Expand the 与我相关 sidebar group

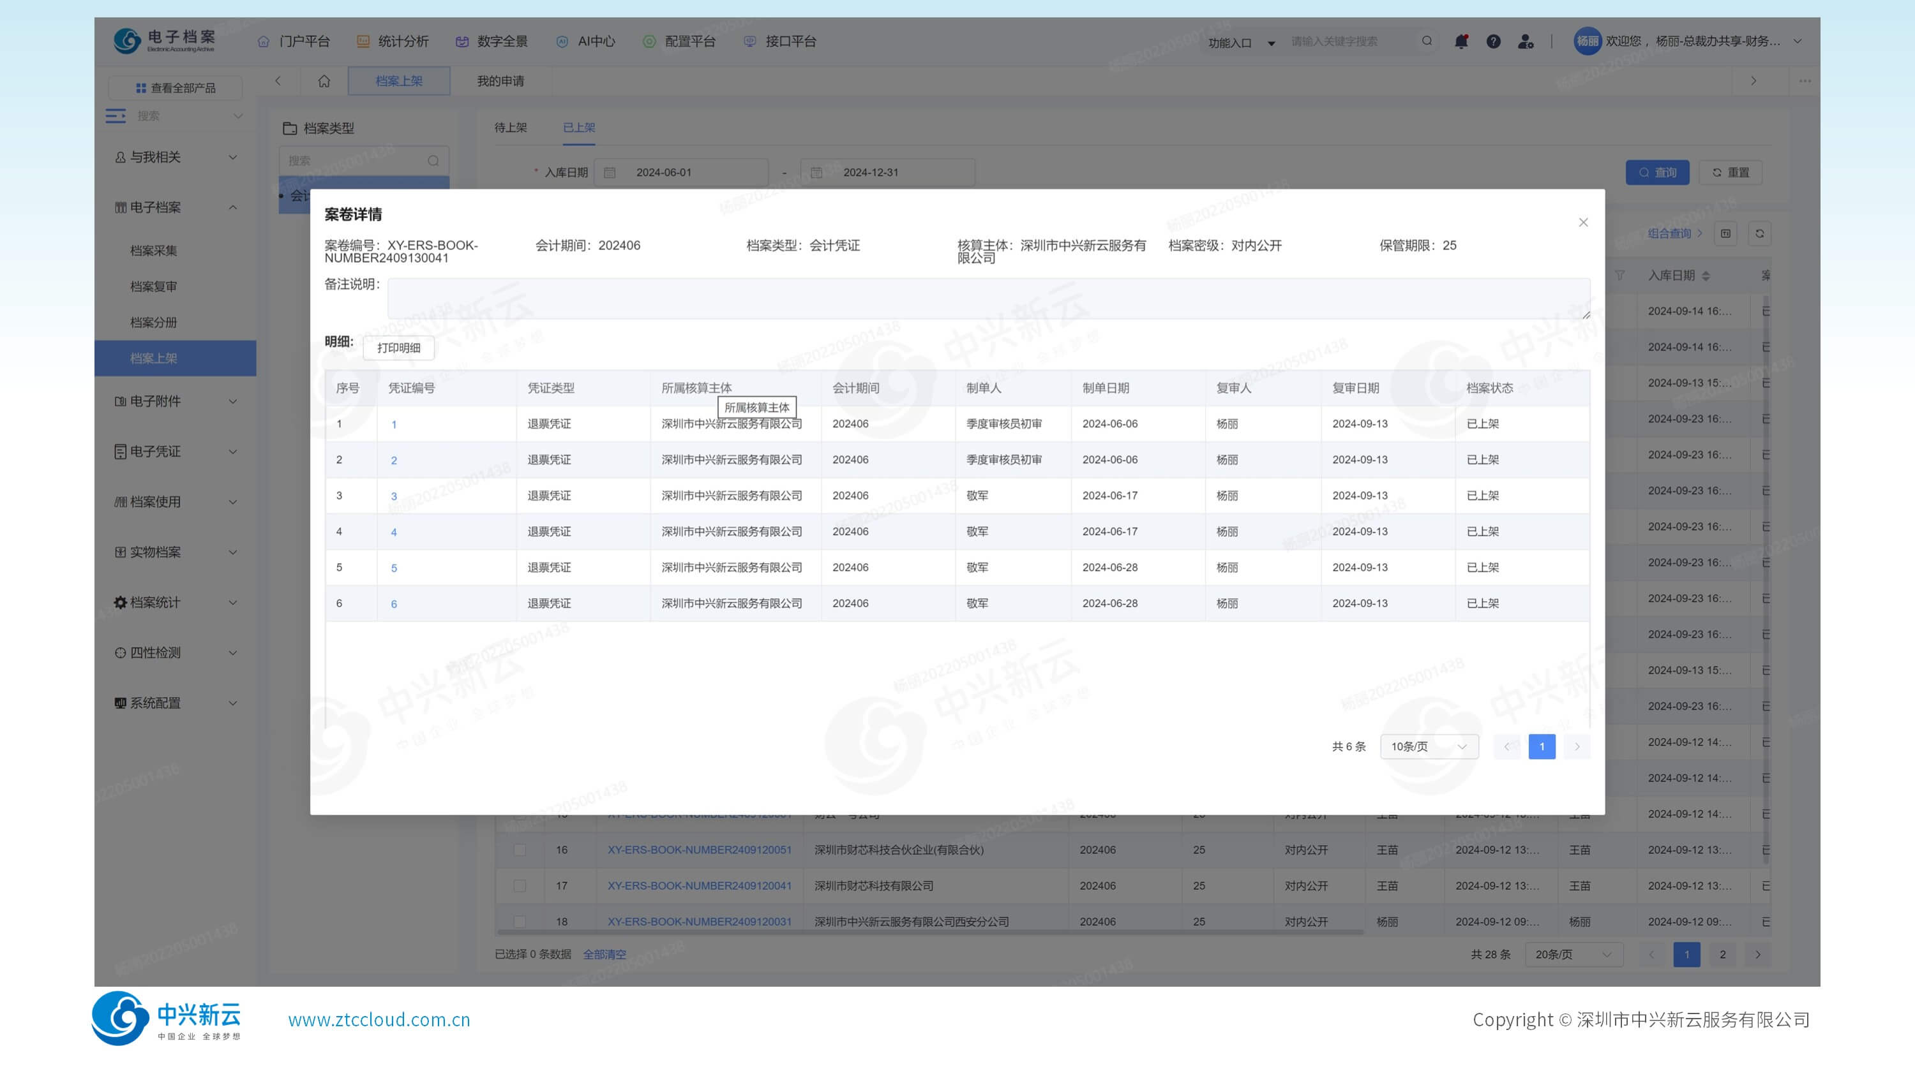click(x=176, y=158)
